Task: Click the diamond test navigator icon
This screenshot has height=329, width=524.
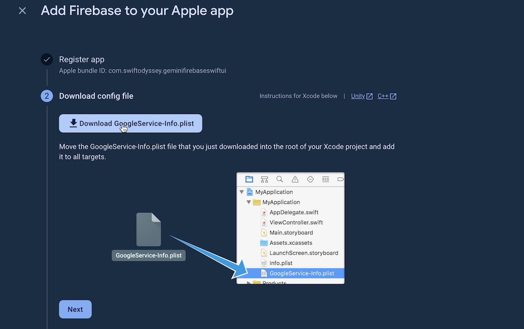Action: [310, 180]
